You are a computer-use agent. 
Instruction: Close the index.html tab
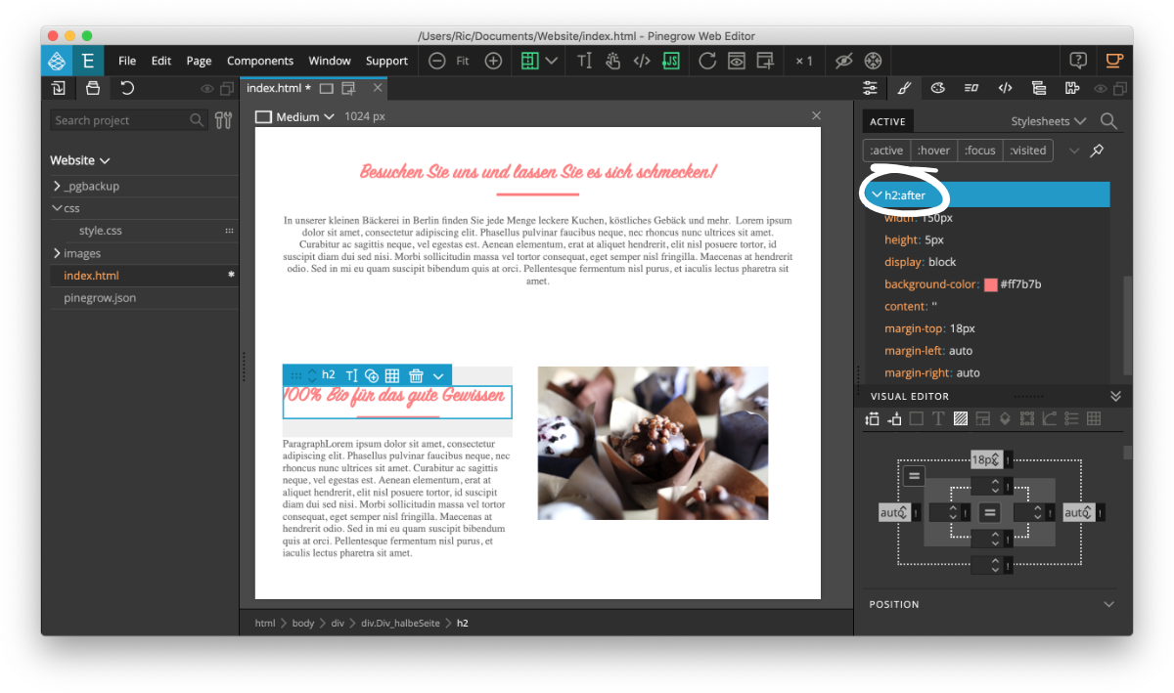click(x=378, y=88)
